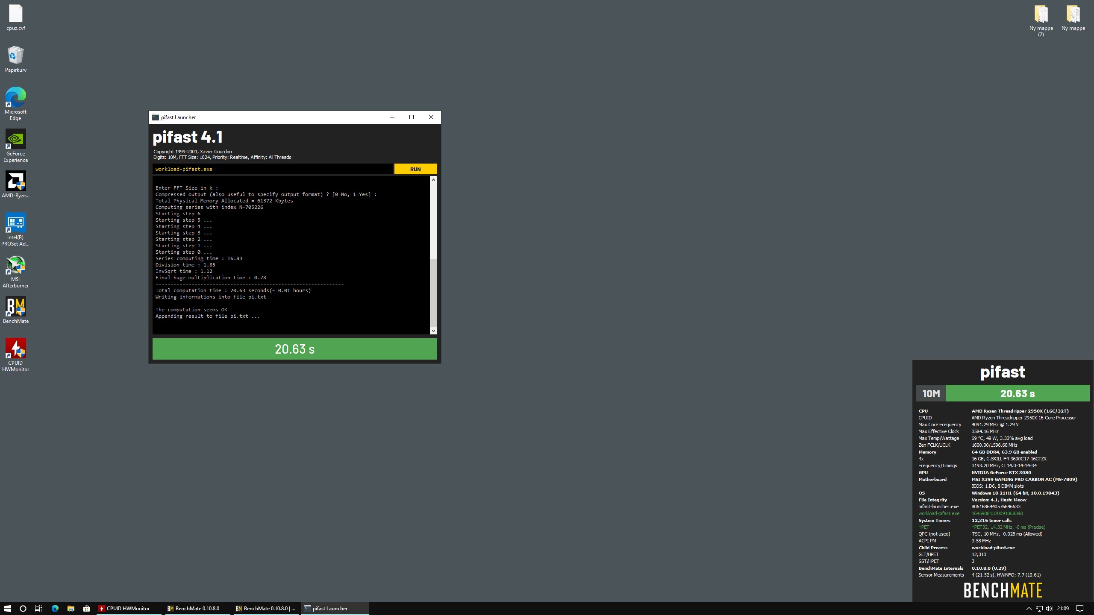The width and height of the screenshot is (1094, 615).
Task: Switch to BenchMate 0.10.8.0 taskbar window
Action: (x=198, y=609)
